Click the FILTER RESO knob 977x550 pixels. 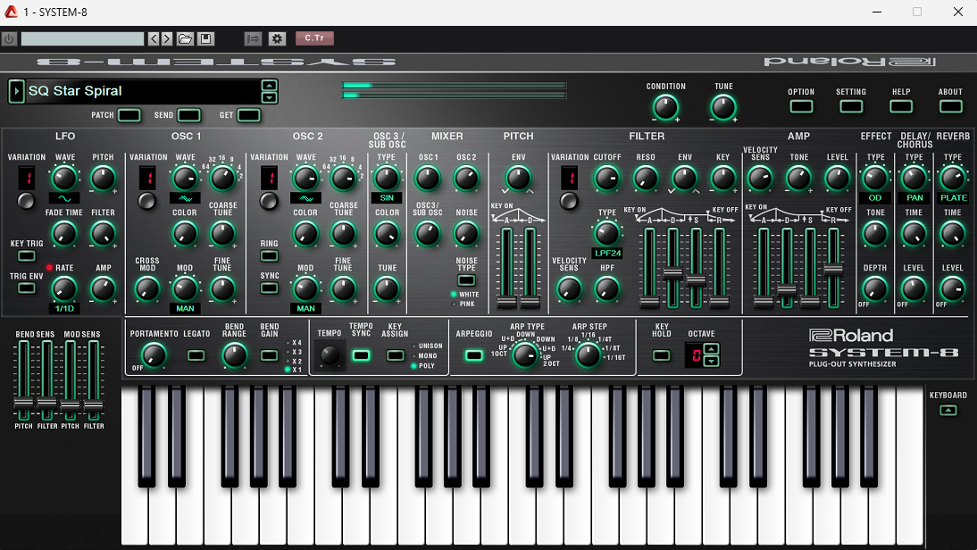pyautogui.click(x=646, y=179)
